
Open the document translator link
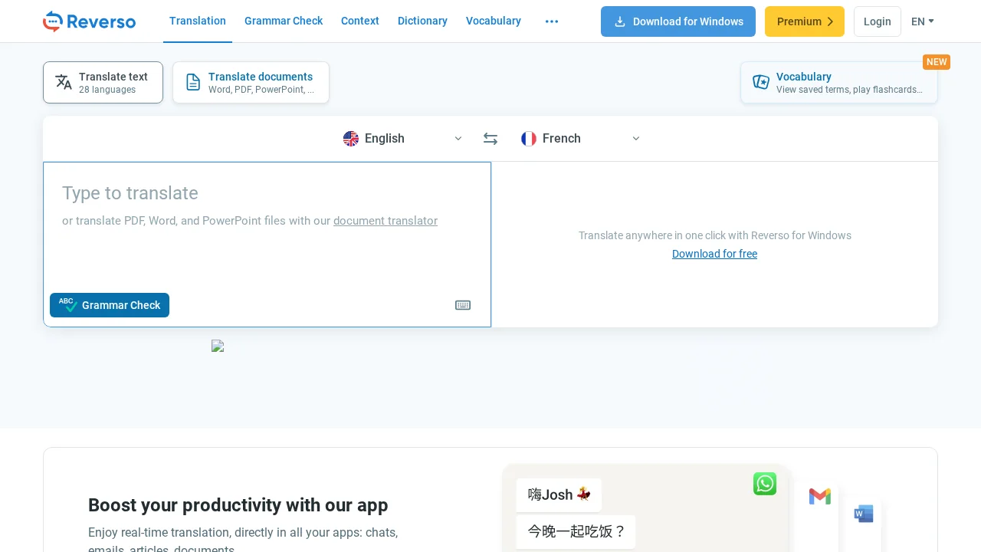(x=386, y=221)
